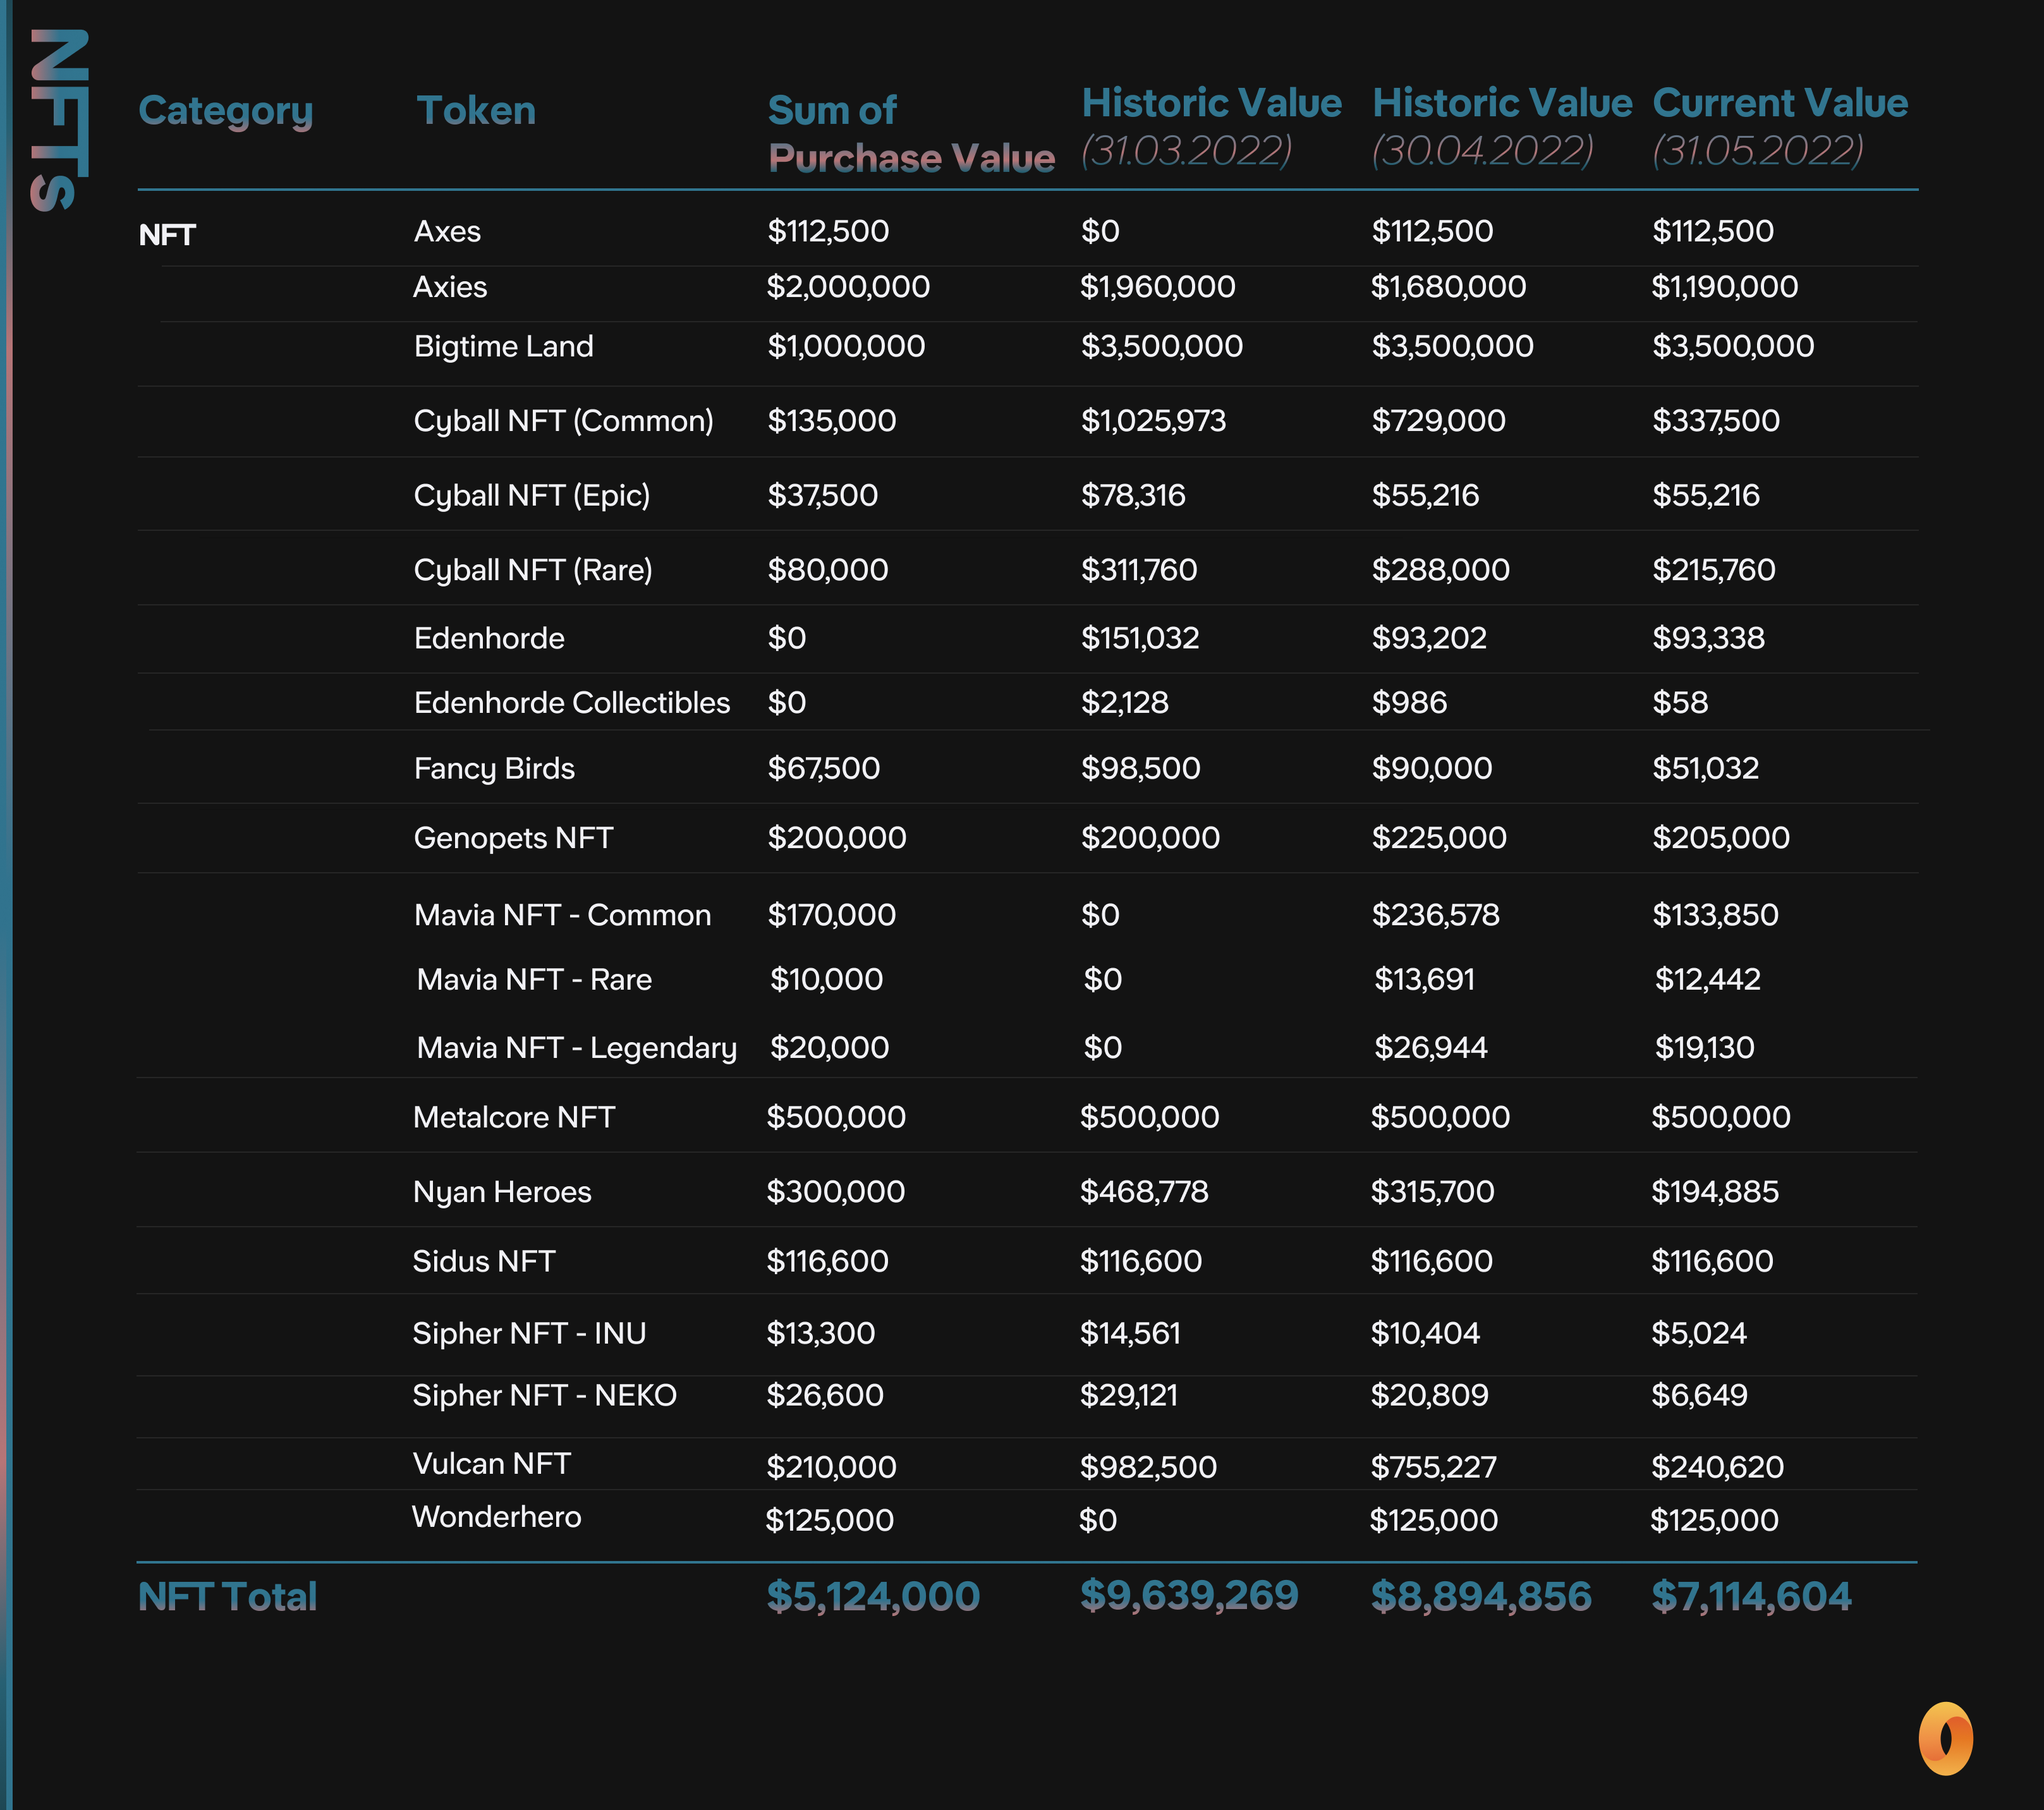Click Axies value $1,960,000
Screen dimensions: 2044x1810
point(1157,287)
